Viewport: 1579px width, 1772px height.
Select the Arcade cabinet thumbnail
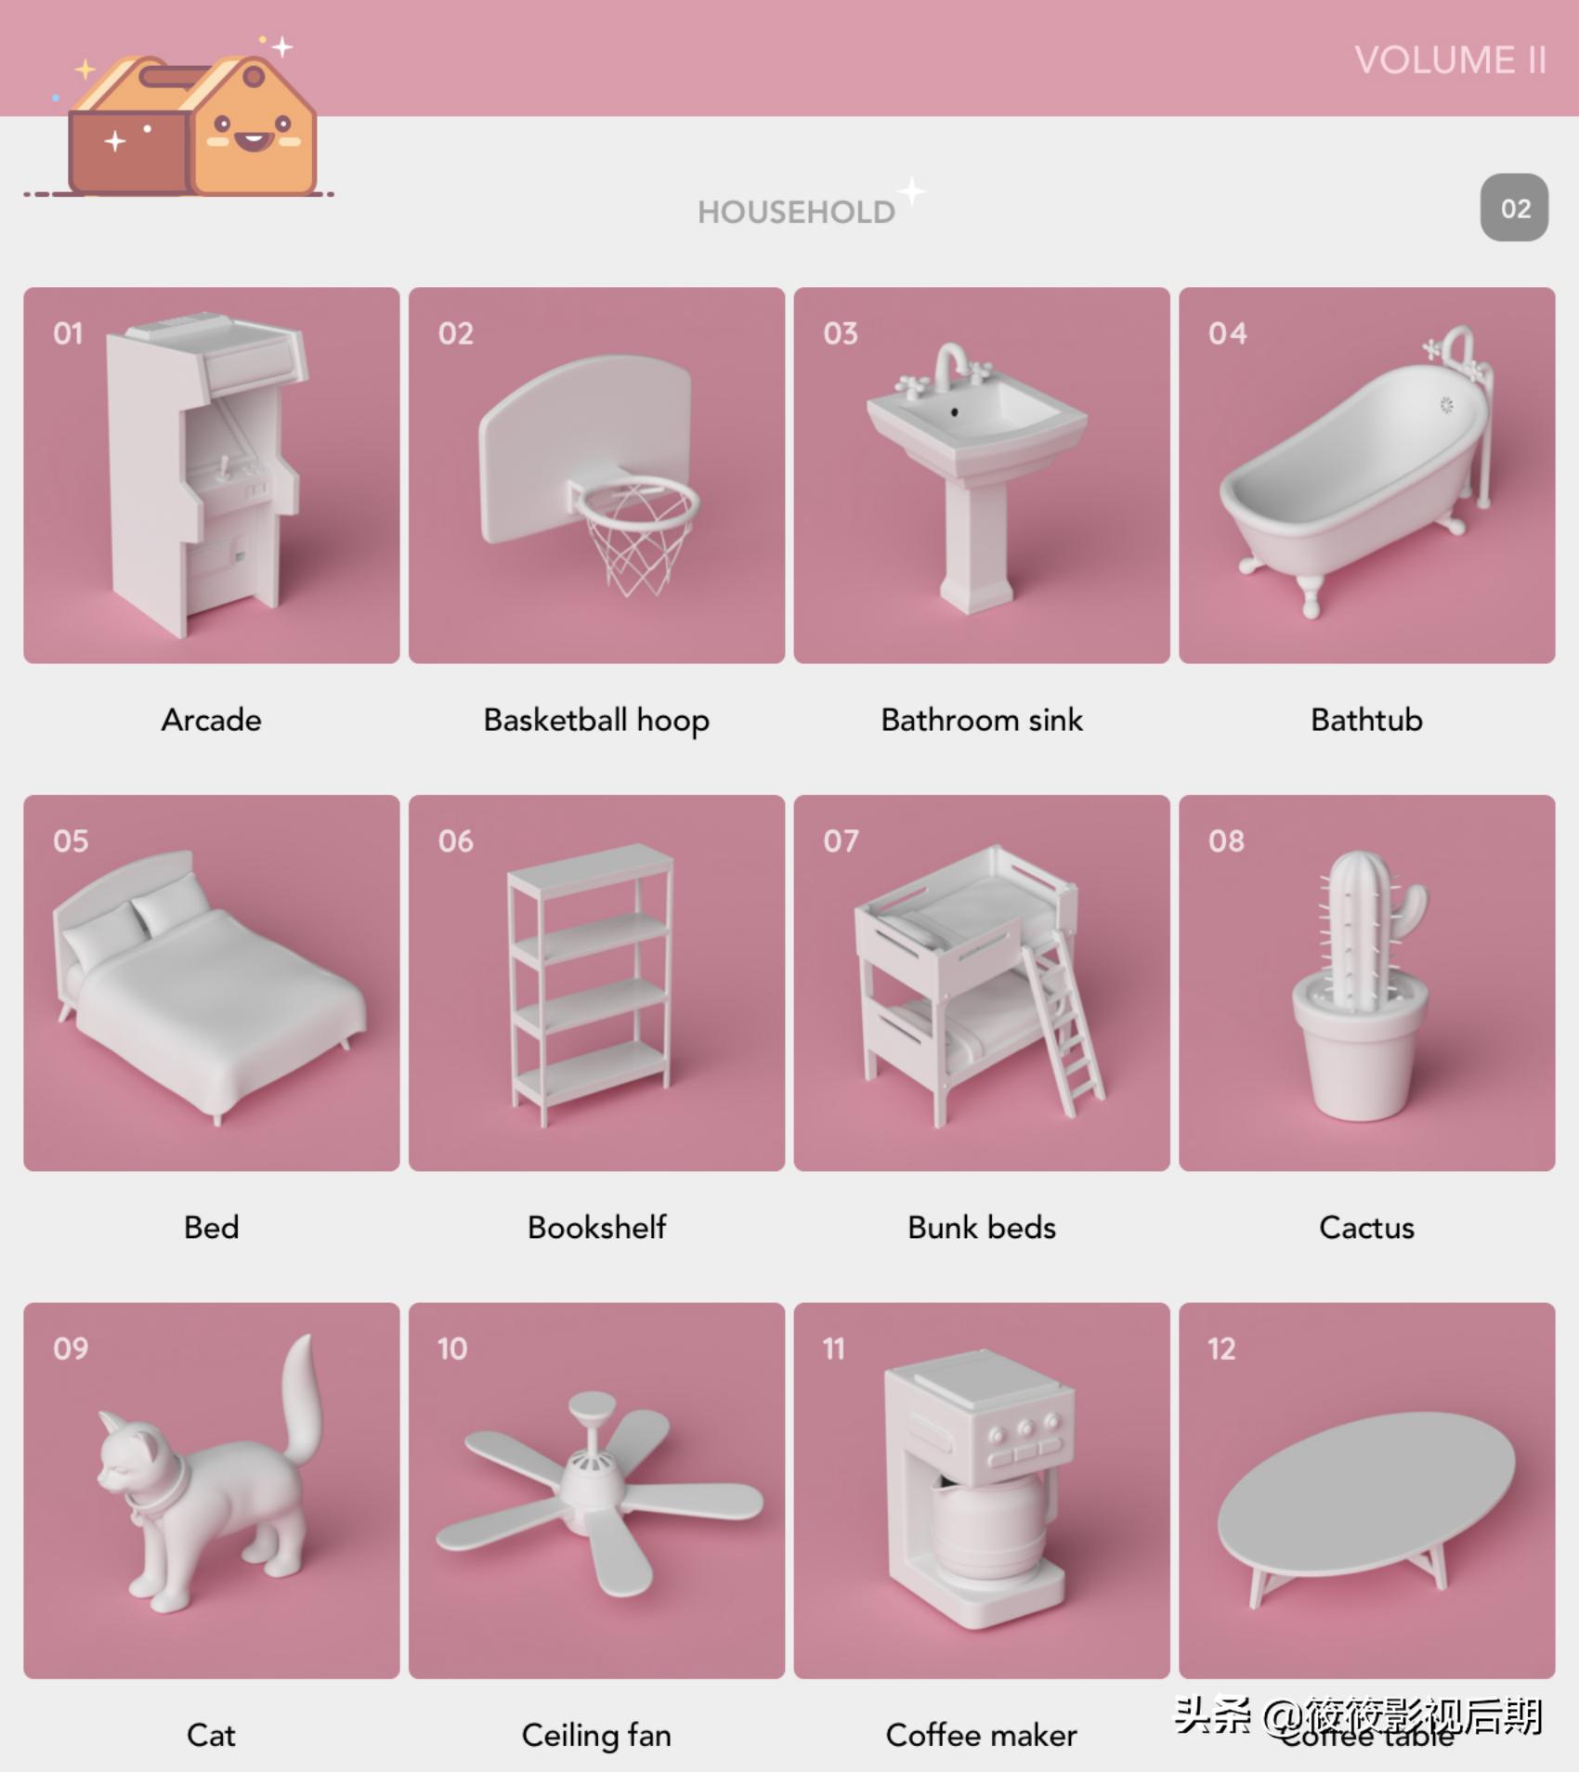[212, 476]
